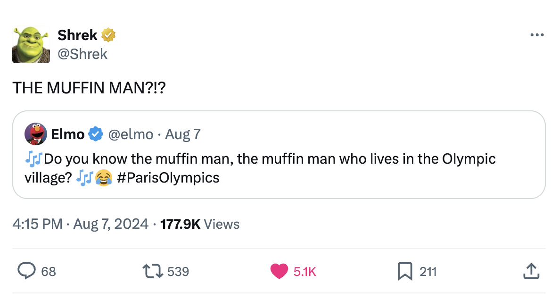This screenshot has height=300, width=559.
Task: Click the Shrek display name
Action: point(77,35)
